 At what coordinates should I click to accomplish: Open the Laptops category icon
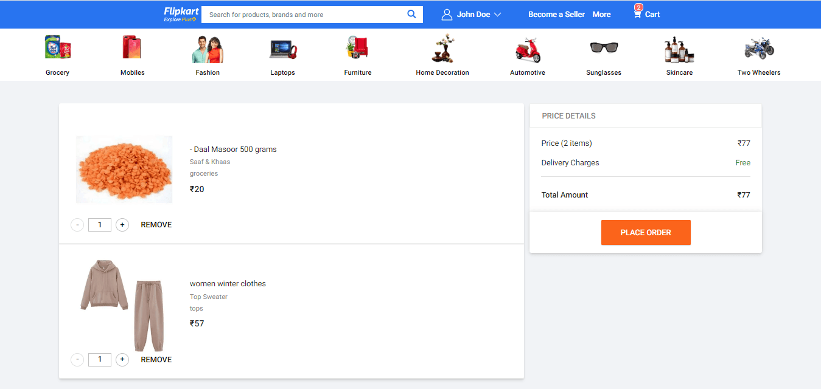[283, 49]
